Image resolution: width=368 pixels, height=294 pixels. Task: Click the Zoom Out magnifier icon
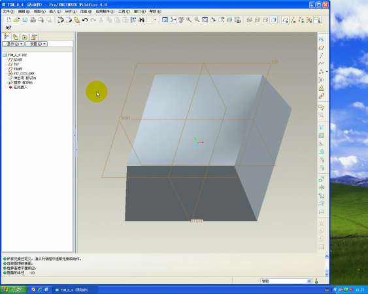(x=197, y=20)
